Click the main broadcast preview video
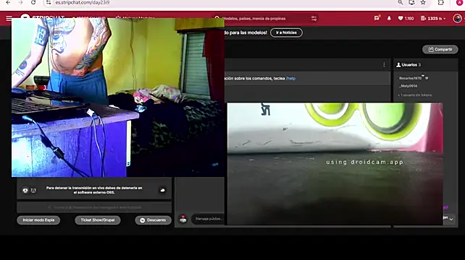This screenshot has width=465, height=260. click(x=118, y=97)
